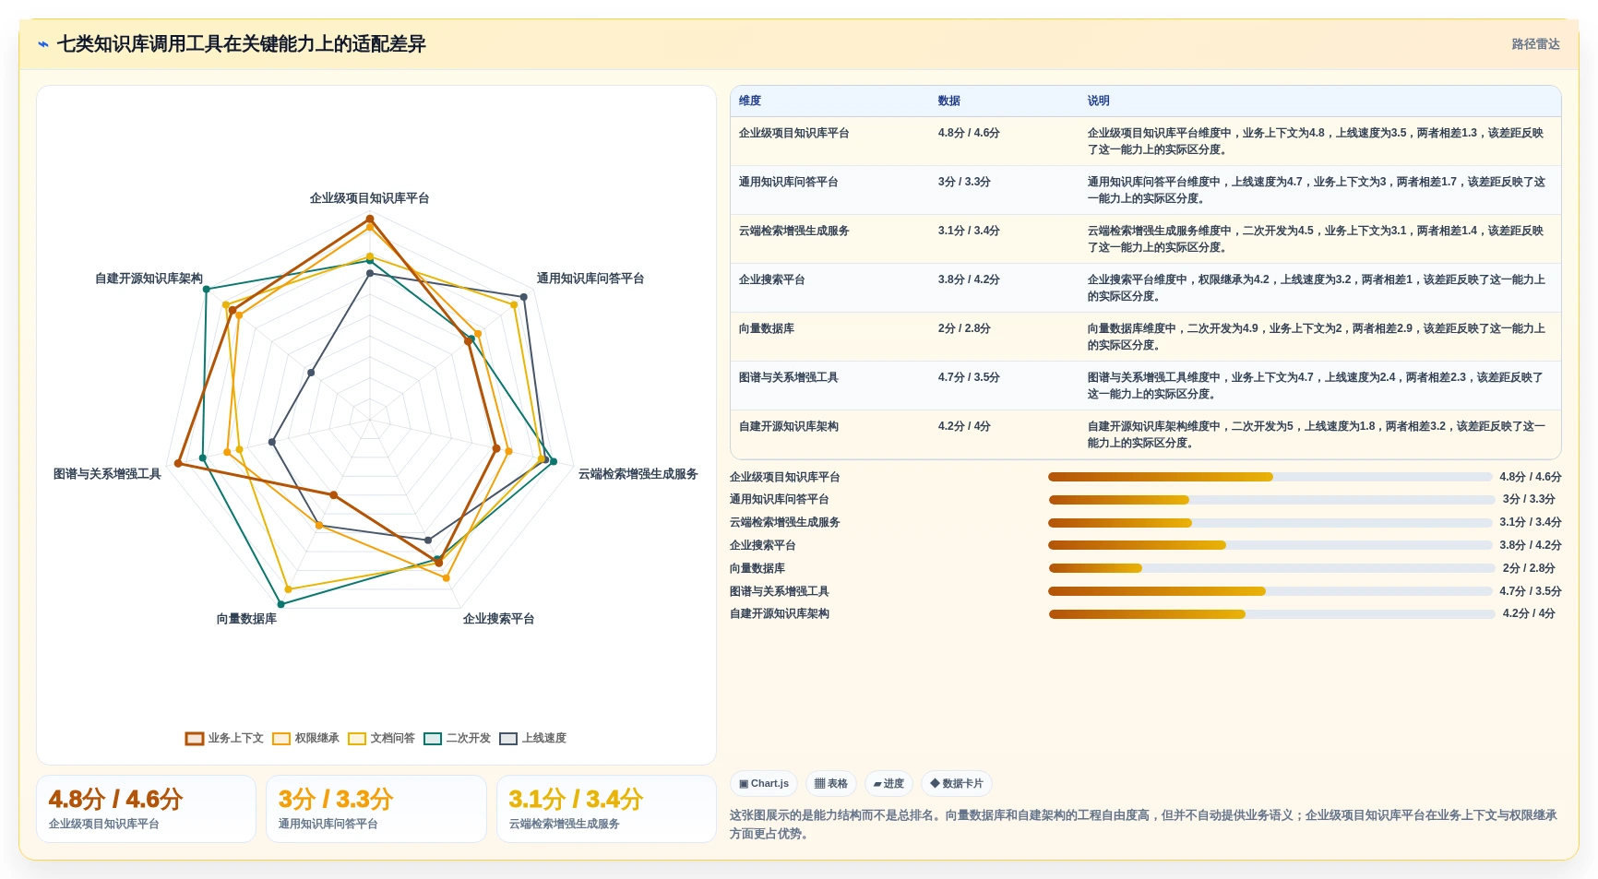Open the 云端检索增强生成服务 3.1分 summary card
The width and height of the screenshot is (1598, 879).
point(606,809)
